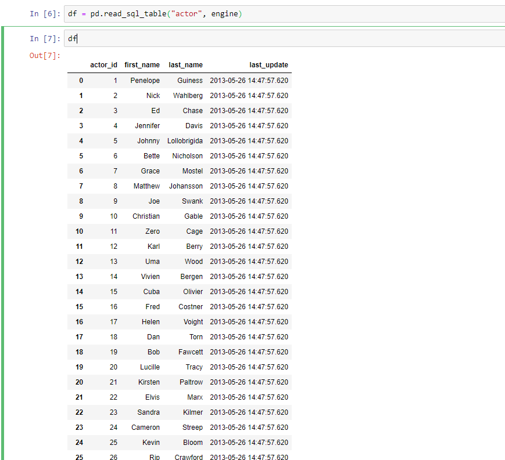This screenshot has width=505, height=460.
Task: Click the actor_id column header
Action: tap(103, 65)
